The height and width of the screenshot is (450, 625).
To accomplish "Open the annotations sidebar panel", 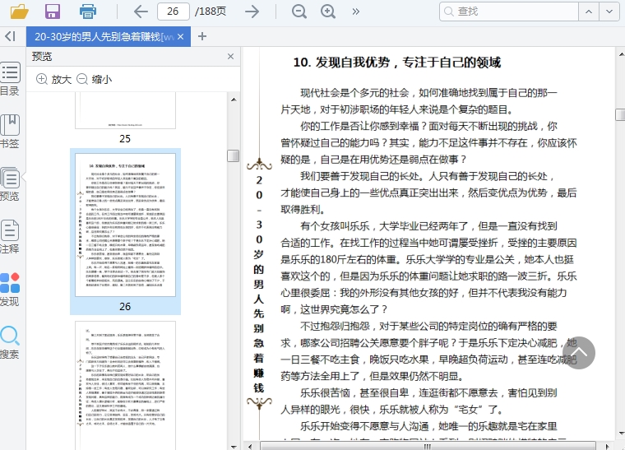I will click(x=10, y=237).
